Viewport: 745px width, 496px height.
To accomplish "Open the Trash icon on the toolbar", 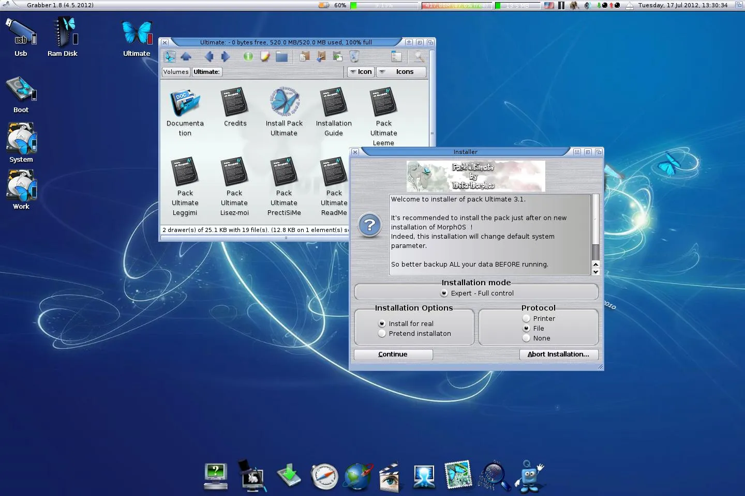I will click(354, 57).
